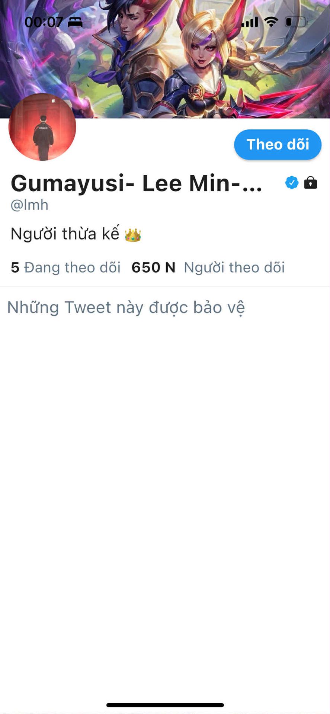Click the blue verified badge icon
This screenshot has width=330, height=714.
pos(292,183)
